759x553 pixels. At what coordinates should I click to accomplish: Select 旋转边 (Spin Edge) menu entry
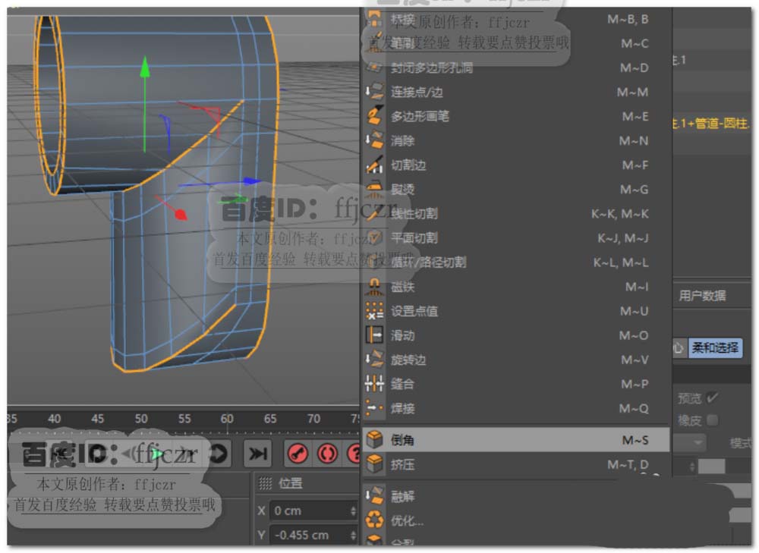(x=516, y=360)
